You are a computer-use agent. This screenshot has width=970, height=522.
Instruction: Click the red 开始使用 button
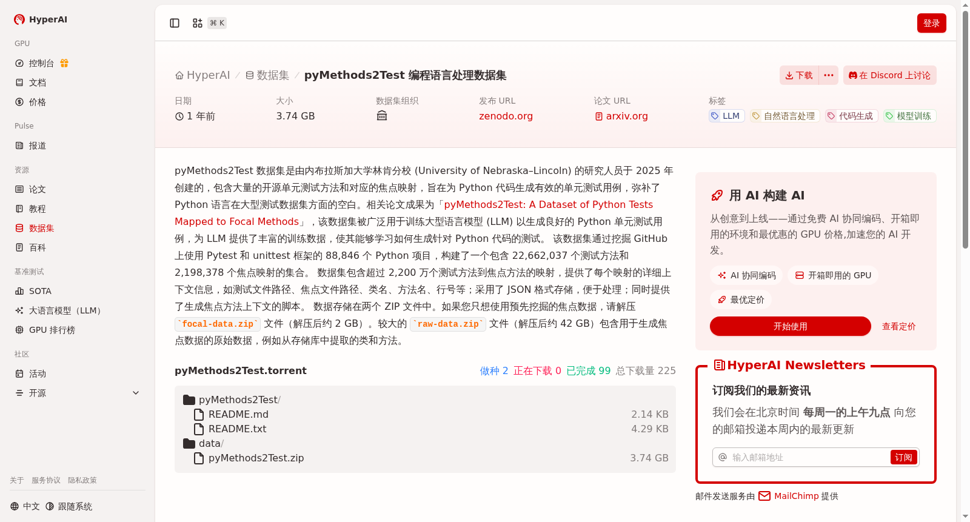point(791,326)
